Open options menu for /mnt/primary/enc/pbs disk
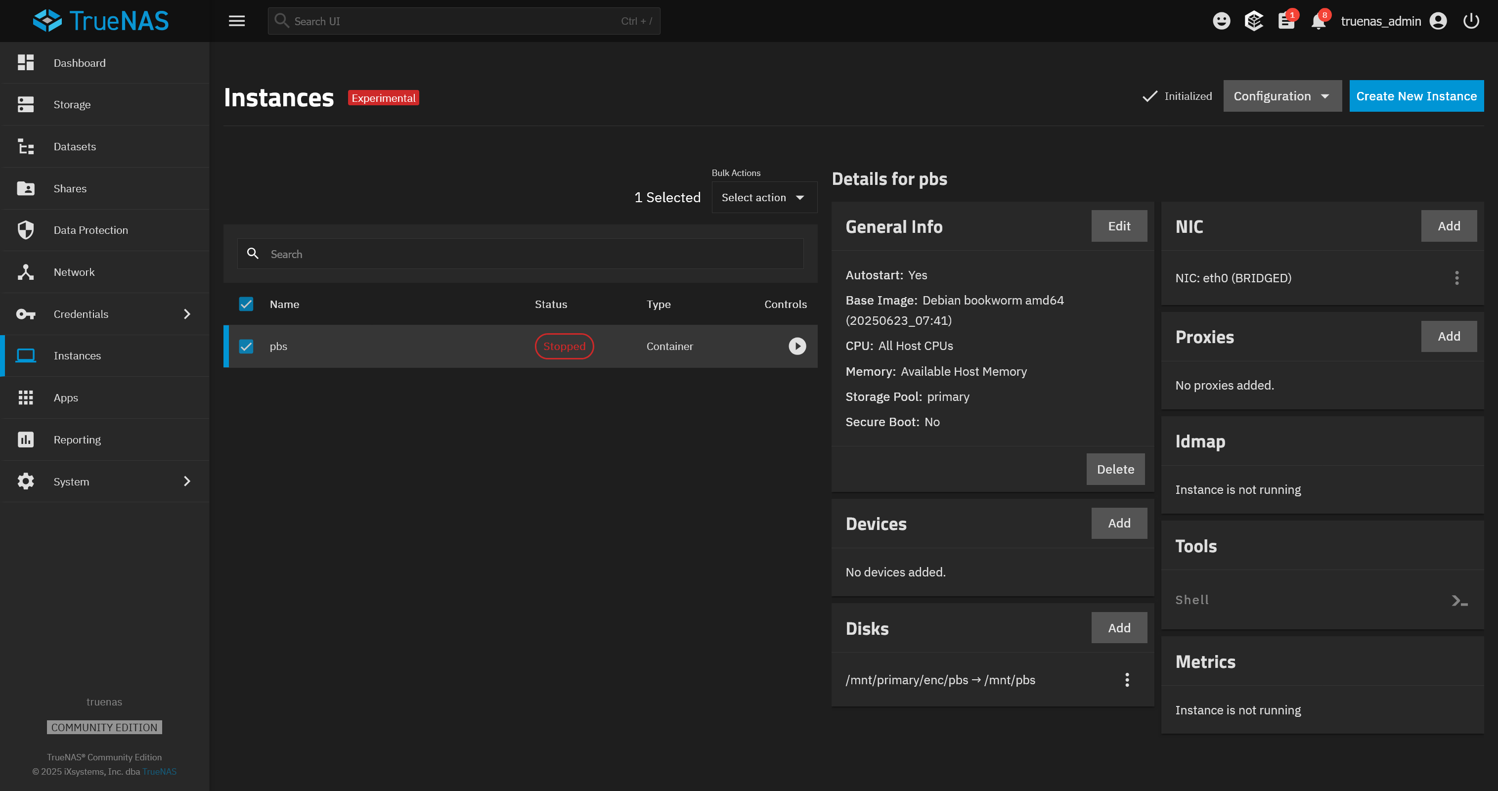 (1127, 680)
